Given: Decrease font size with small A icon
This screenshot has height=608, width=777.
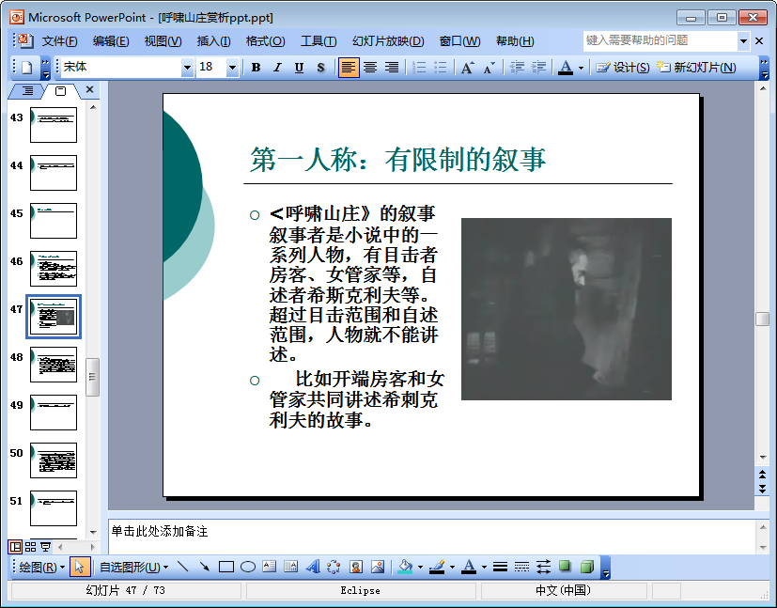Looking at the screenshot, I should (490, 68).
